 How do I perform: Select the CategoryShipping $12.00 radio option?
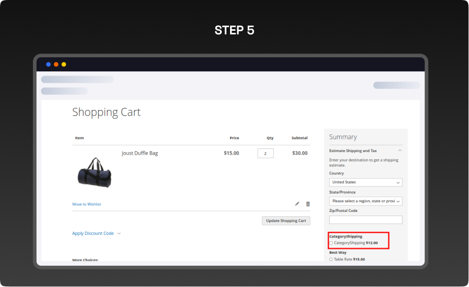(x=331, y=243)
